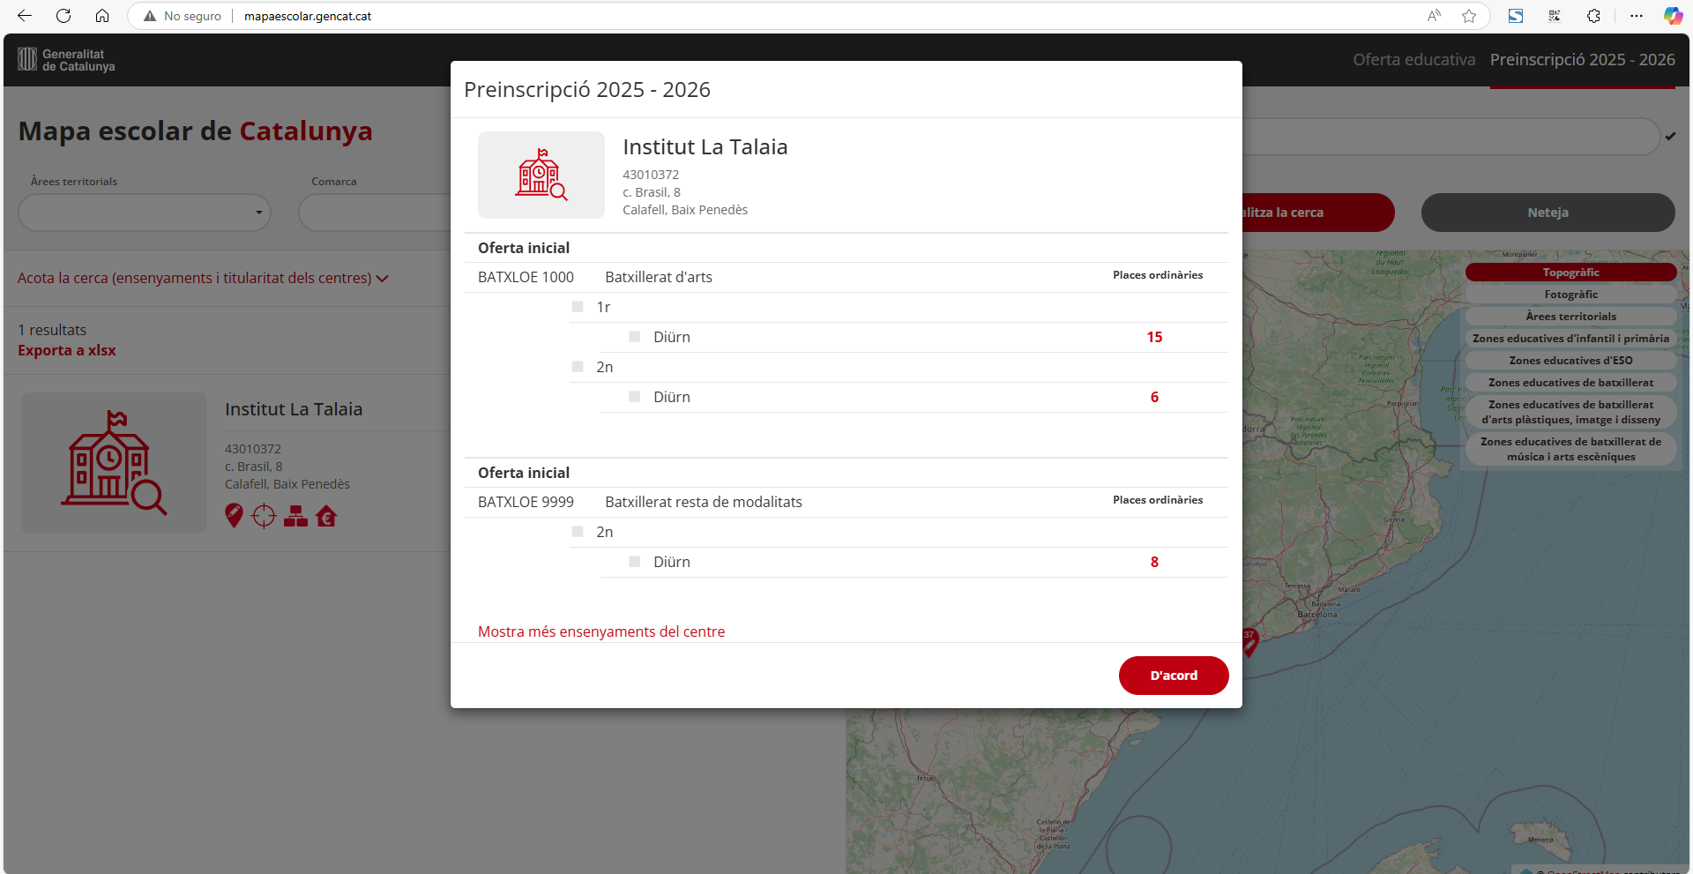This screenshot has height=874, width=1693.
Task: Click the map pin edit icon under Institut La Talaia
Action: tap(234, 516)
